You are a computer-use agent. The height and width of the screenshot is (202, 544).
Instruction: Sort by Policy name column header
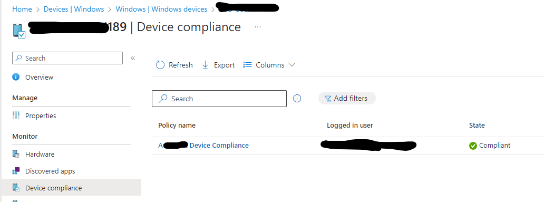[x=177, y=126]
